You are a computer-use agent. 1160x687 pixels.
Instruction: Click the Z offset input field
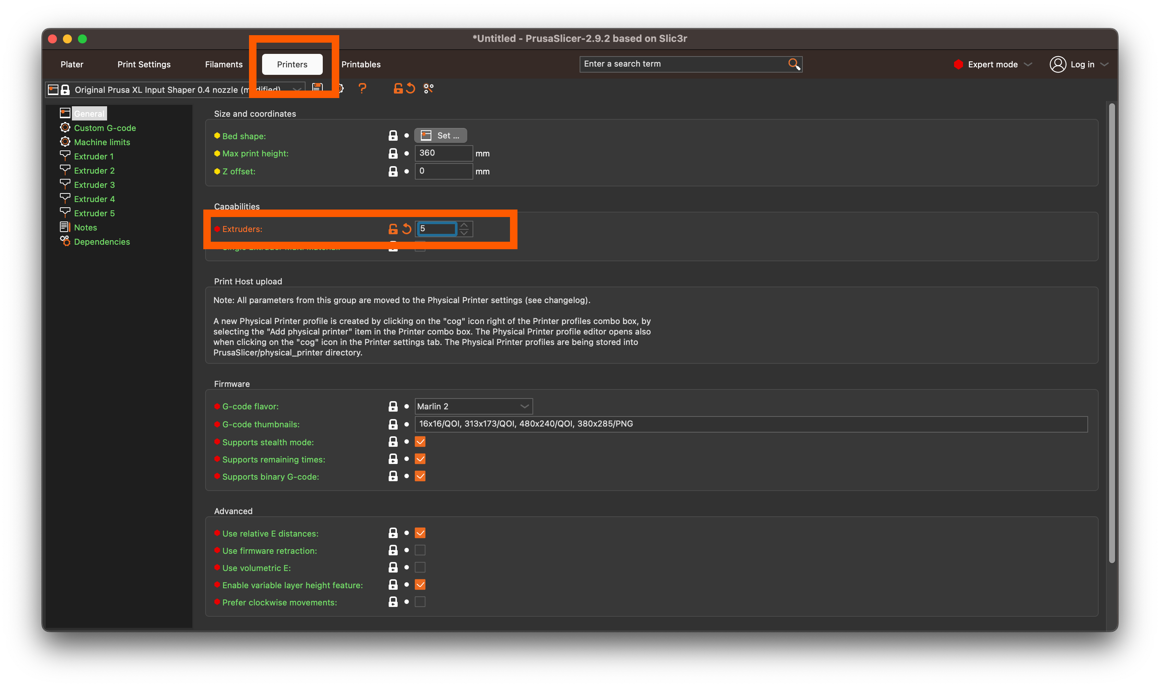point(443,171)
